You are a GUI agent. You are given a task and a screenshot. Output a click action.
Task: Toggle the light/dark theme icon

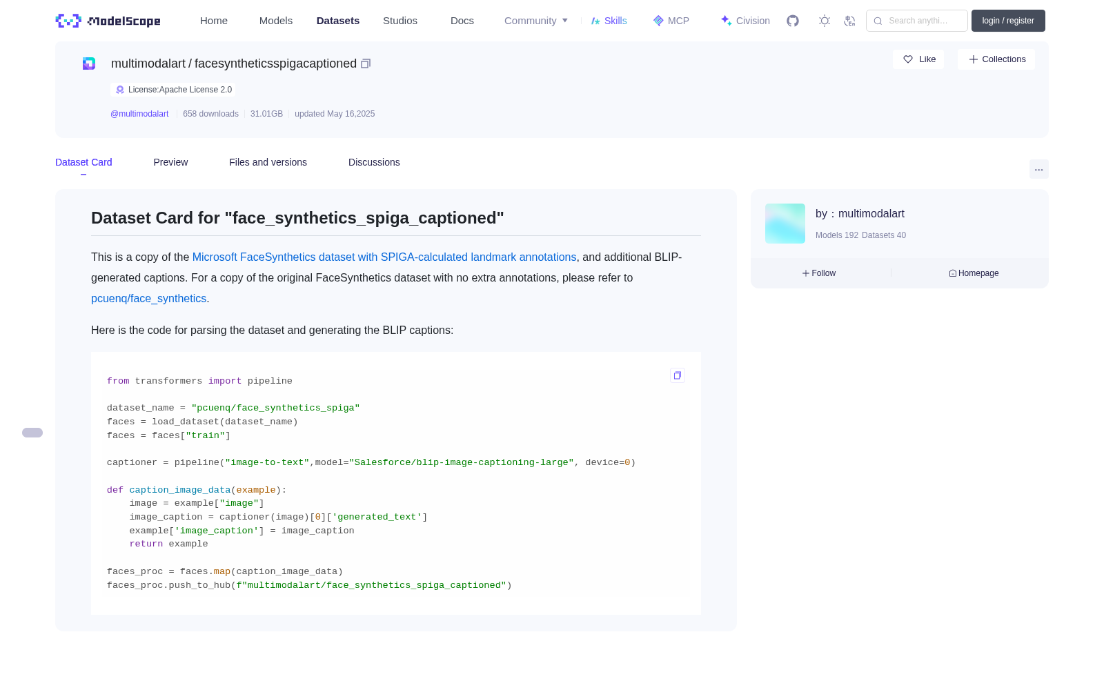[x=825, y=21]
